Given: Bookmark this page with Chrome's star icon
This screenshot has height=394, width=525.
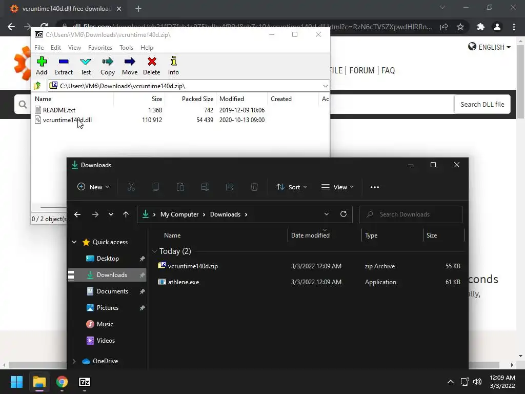Looking at the screenshot, I should coord(460,27).
